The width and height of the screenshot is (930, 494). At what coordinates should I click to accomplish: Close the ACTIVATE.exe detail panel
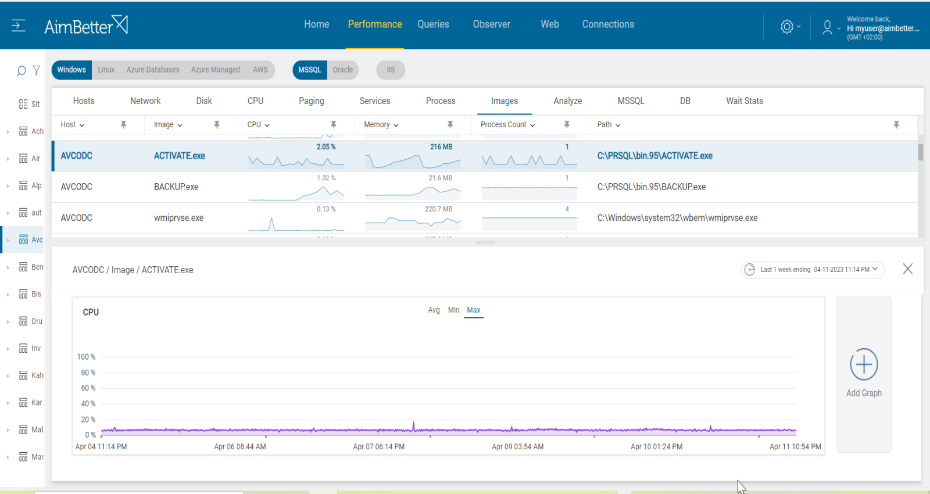pyautogui.click(x=908, y=269)
